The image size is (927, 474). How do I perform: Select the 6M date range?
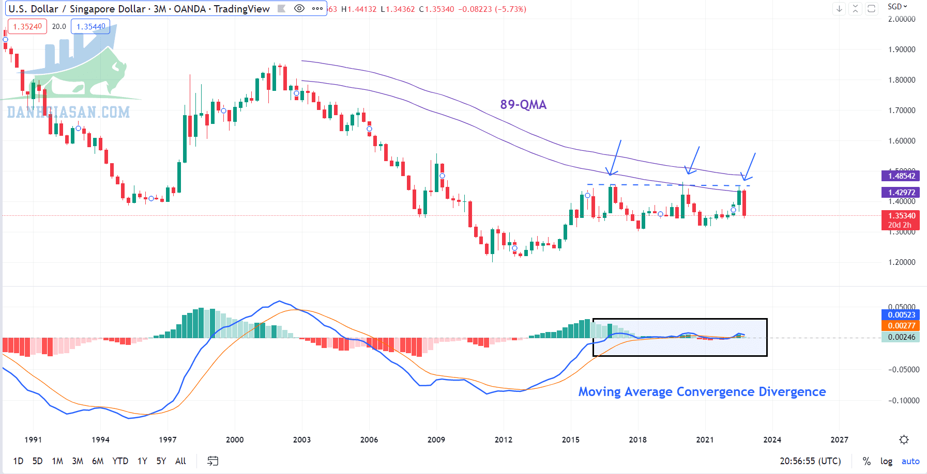pyautogui.click(x=98, y=461)
